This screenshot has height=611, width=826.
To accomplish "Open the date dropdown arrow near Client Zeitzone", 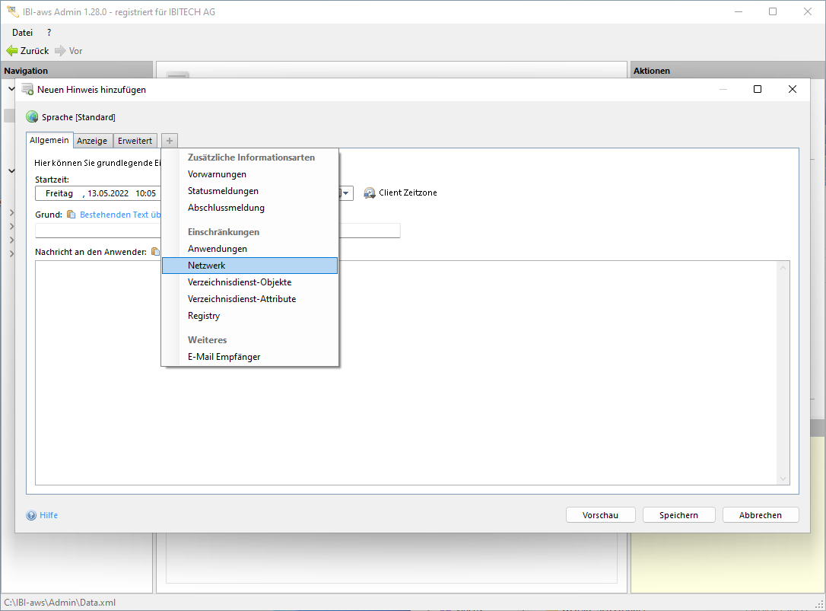I will point(347,193).
